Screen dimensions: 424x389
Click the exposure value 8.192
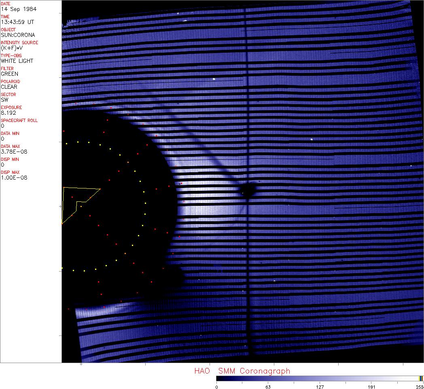(8, 113)
